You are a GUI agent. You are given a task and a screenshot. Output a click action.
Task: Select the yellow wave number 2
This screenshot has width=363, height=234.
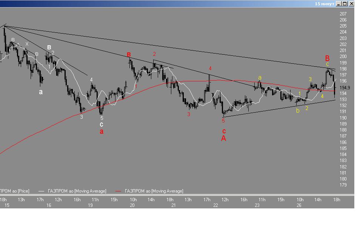coord(307,108)
